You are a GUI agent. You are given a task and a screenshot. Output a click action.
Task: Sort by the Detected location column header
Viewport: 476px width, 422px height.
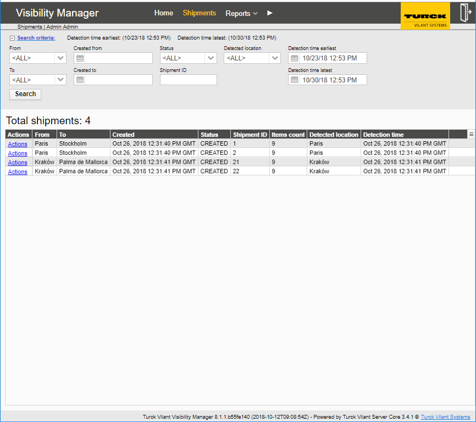[334, 135]
